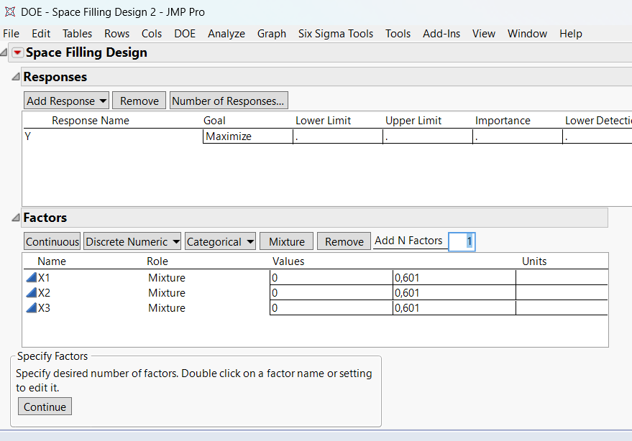Open the red triangle Space Filling Design menu
Viewport: 632px width, 441px height.
point(17,52)
